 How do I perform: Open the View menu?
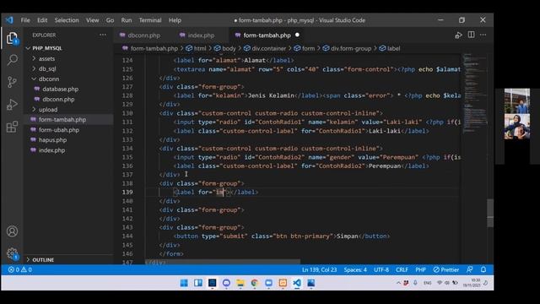(92, 20)
